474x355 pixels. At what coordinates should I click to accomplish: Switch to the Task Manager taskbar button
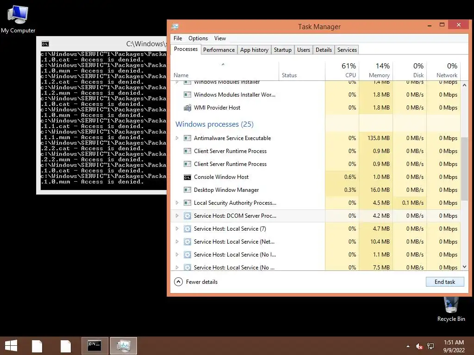pyautogui.click(x=123, y=346)
